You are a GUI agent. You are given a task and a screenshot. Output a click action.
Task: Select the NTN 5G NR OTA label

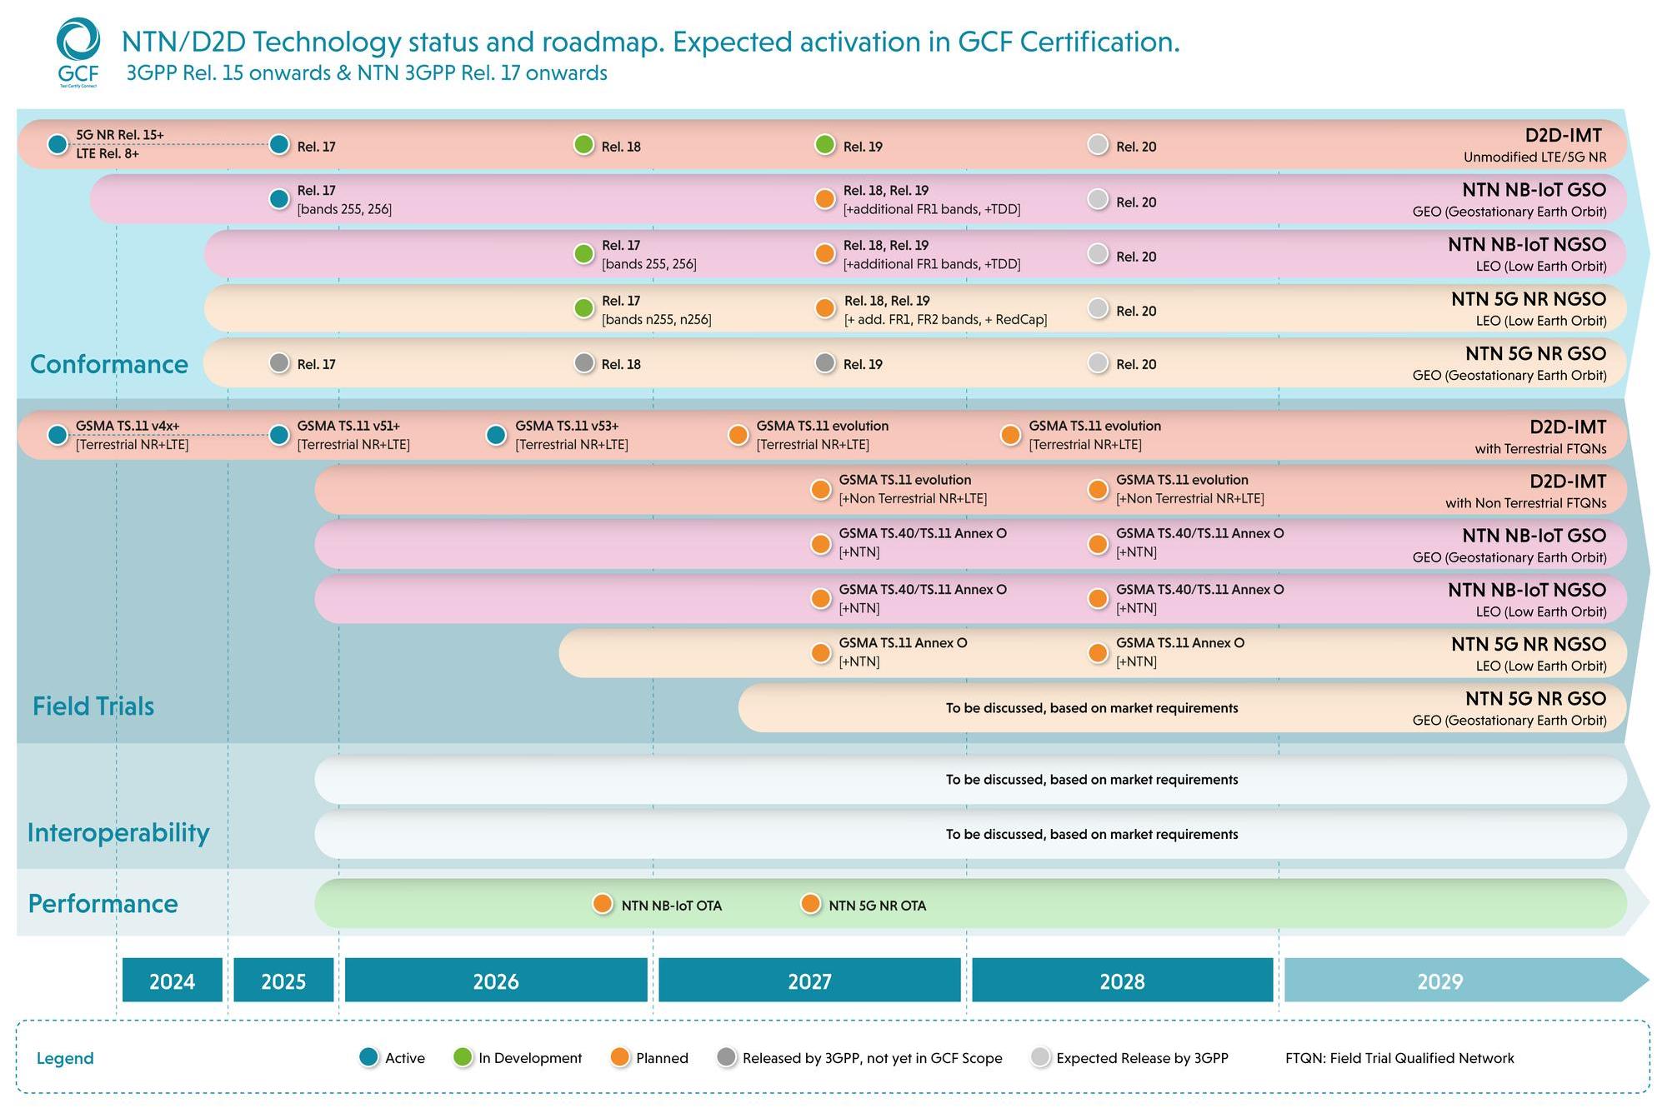pos(878,906)
